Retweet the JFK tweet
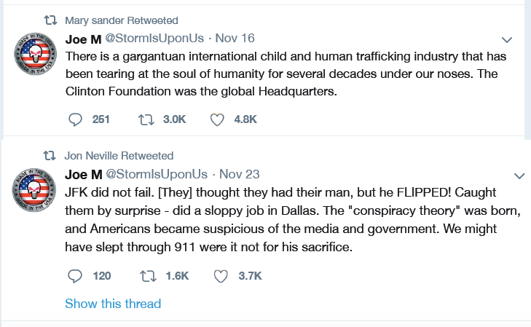Screen dimensions: 531x327 coord(149,276)
